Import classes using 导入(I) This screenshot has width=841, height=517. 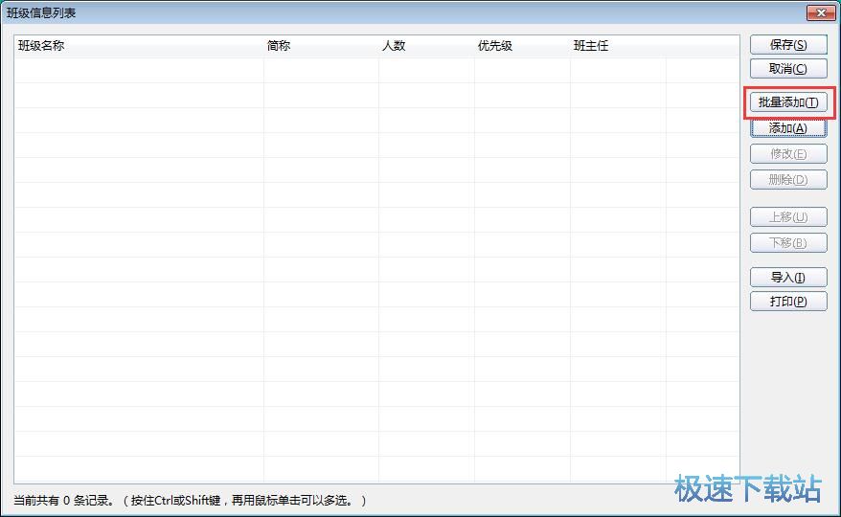[x=788, y=278]
